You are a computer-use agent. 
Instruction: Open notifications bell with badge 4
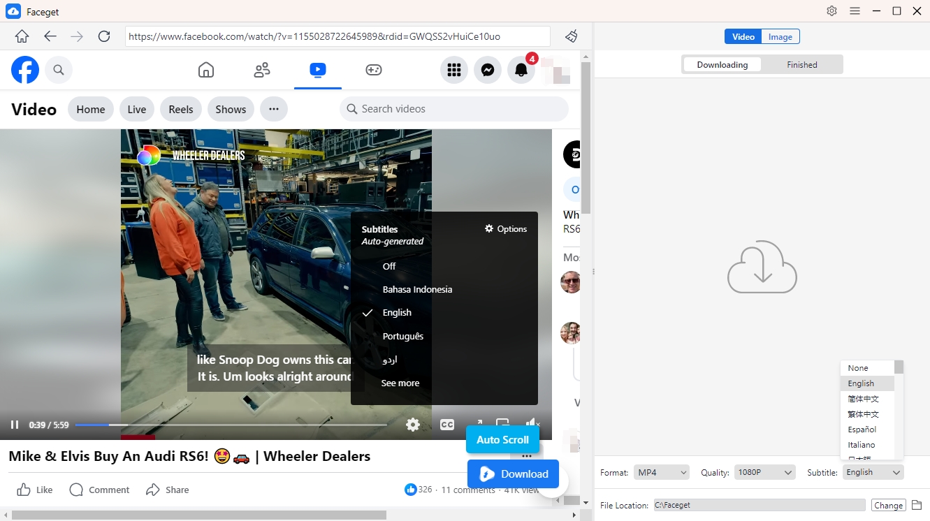tap(521, 70)
